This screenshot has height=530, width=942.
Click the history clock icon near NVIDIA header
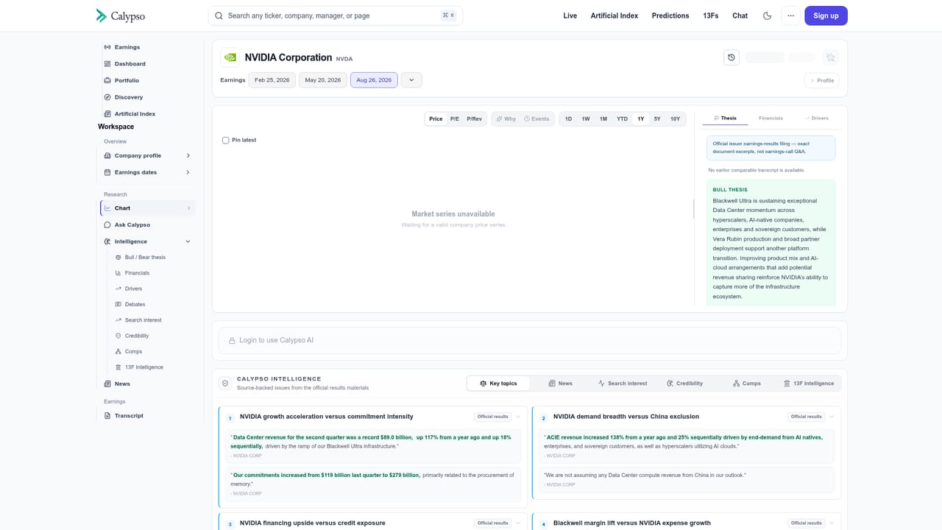731,57
